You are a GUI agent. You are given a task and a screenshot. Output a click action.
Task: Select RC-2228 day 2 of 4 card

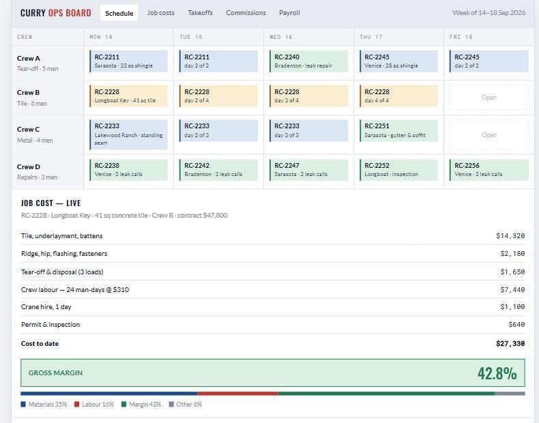pyautogui.click(x=218, y=96)
